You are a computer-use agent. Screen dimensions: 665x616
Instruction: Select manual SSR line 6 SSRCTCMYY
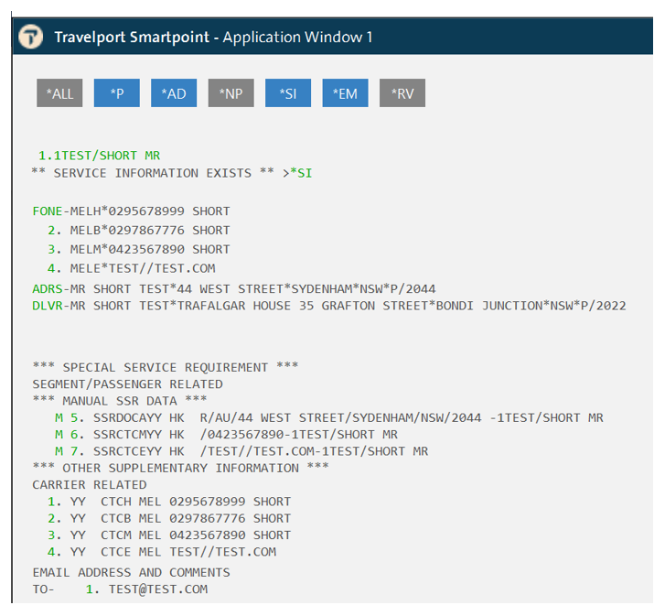pos(226,435)
